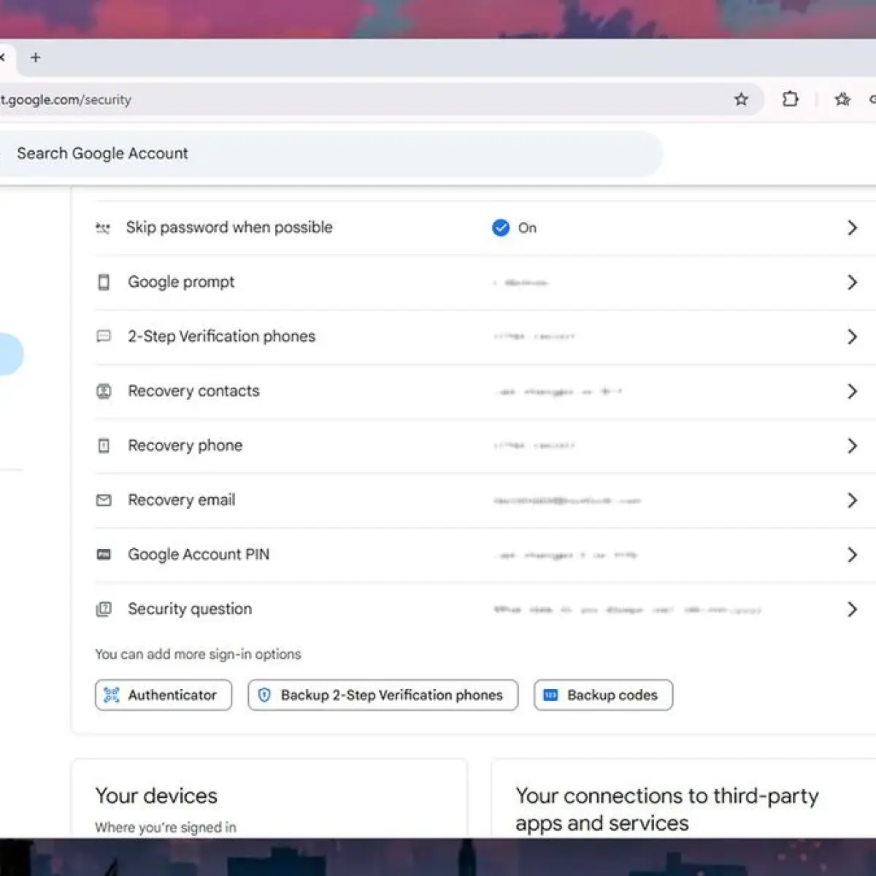
Task: Open the browser extensions puzzle icon
Action: [790, 99]
